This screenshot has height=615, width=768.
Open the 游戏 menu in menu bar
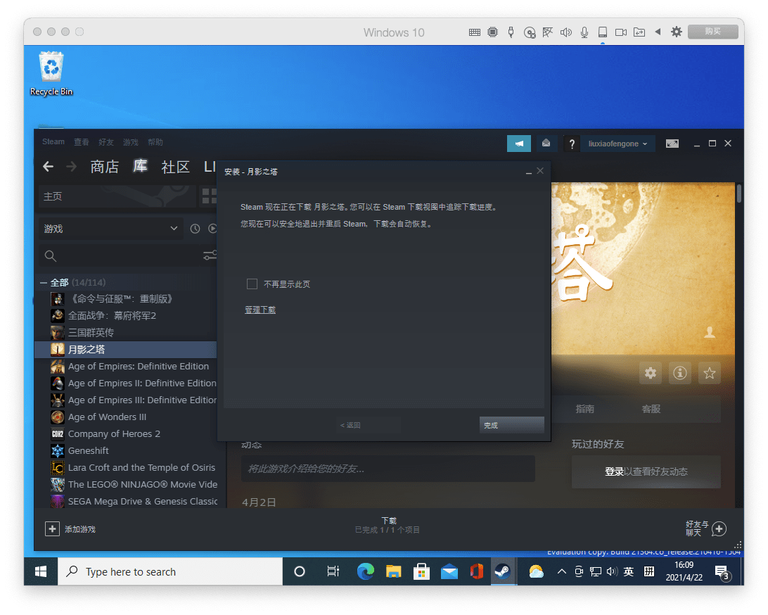(130, 142)
